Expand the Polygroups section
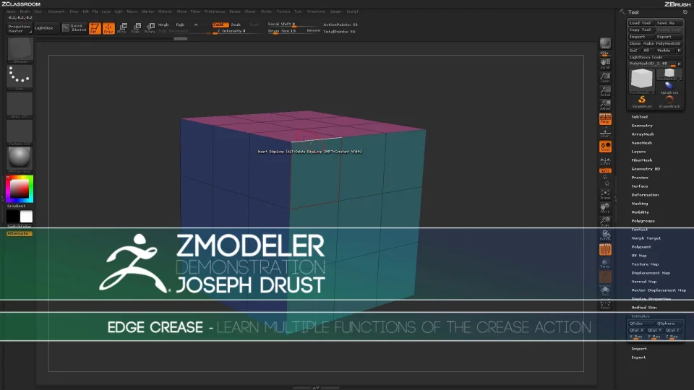The width and height of the screenshot is (694, 390). click(643, 221)
